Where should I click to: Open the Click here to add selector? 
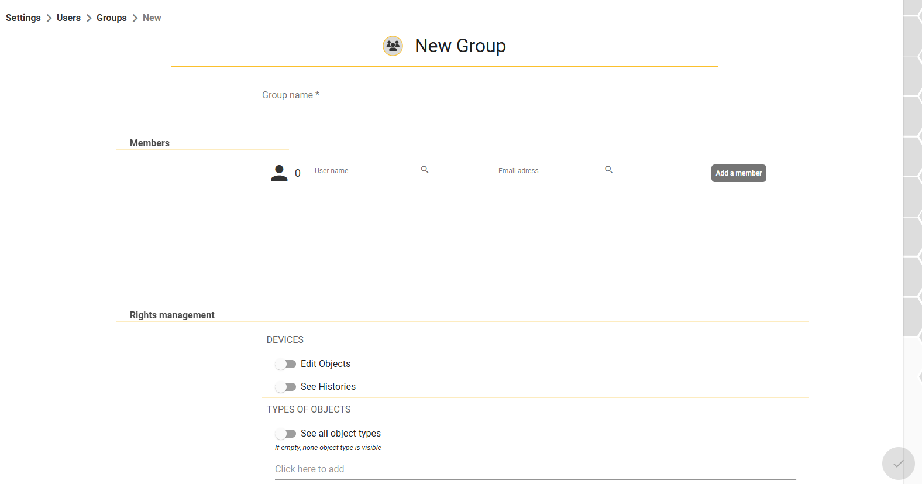coord(535,469)
